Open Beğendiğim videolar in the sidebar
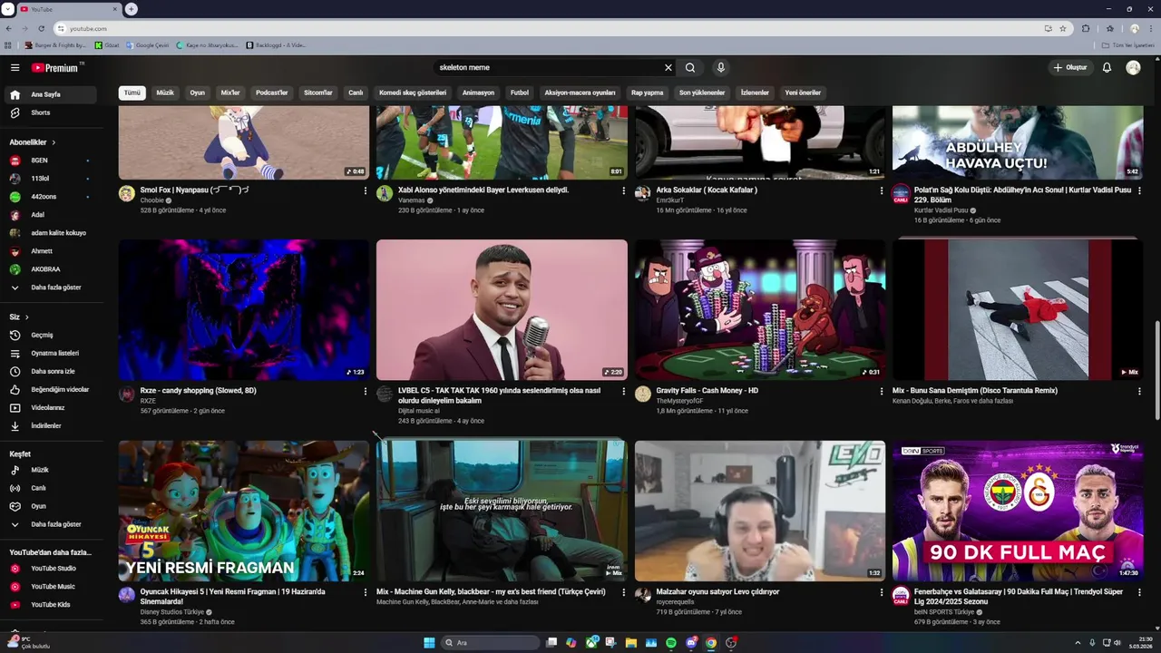The width and height of the screenshot is (1161, 653). point(52,389)
